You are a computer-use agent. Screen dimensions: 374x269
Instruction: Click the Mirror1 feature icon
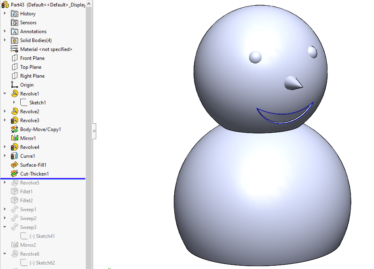point(15,138)
